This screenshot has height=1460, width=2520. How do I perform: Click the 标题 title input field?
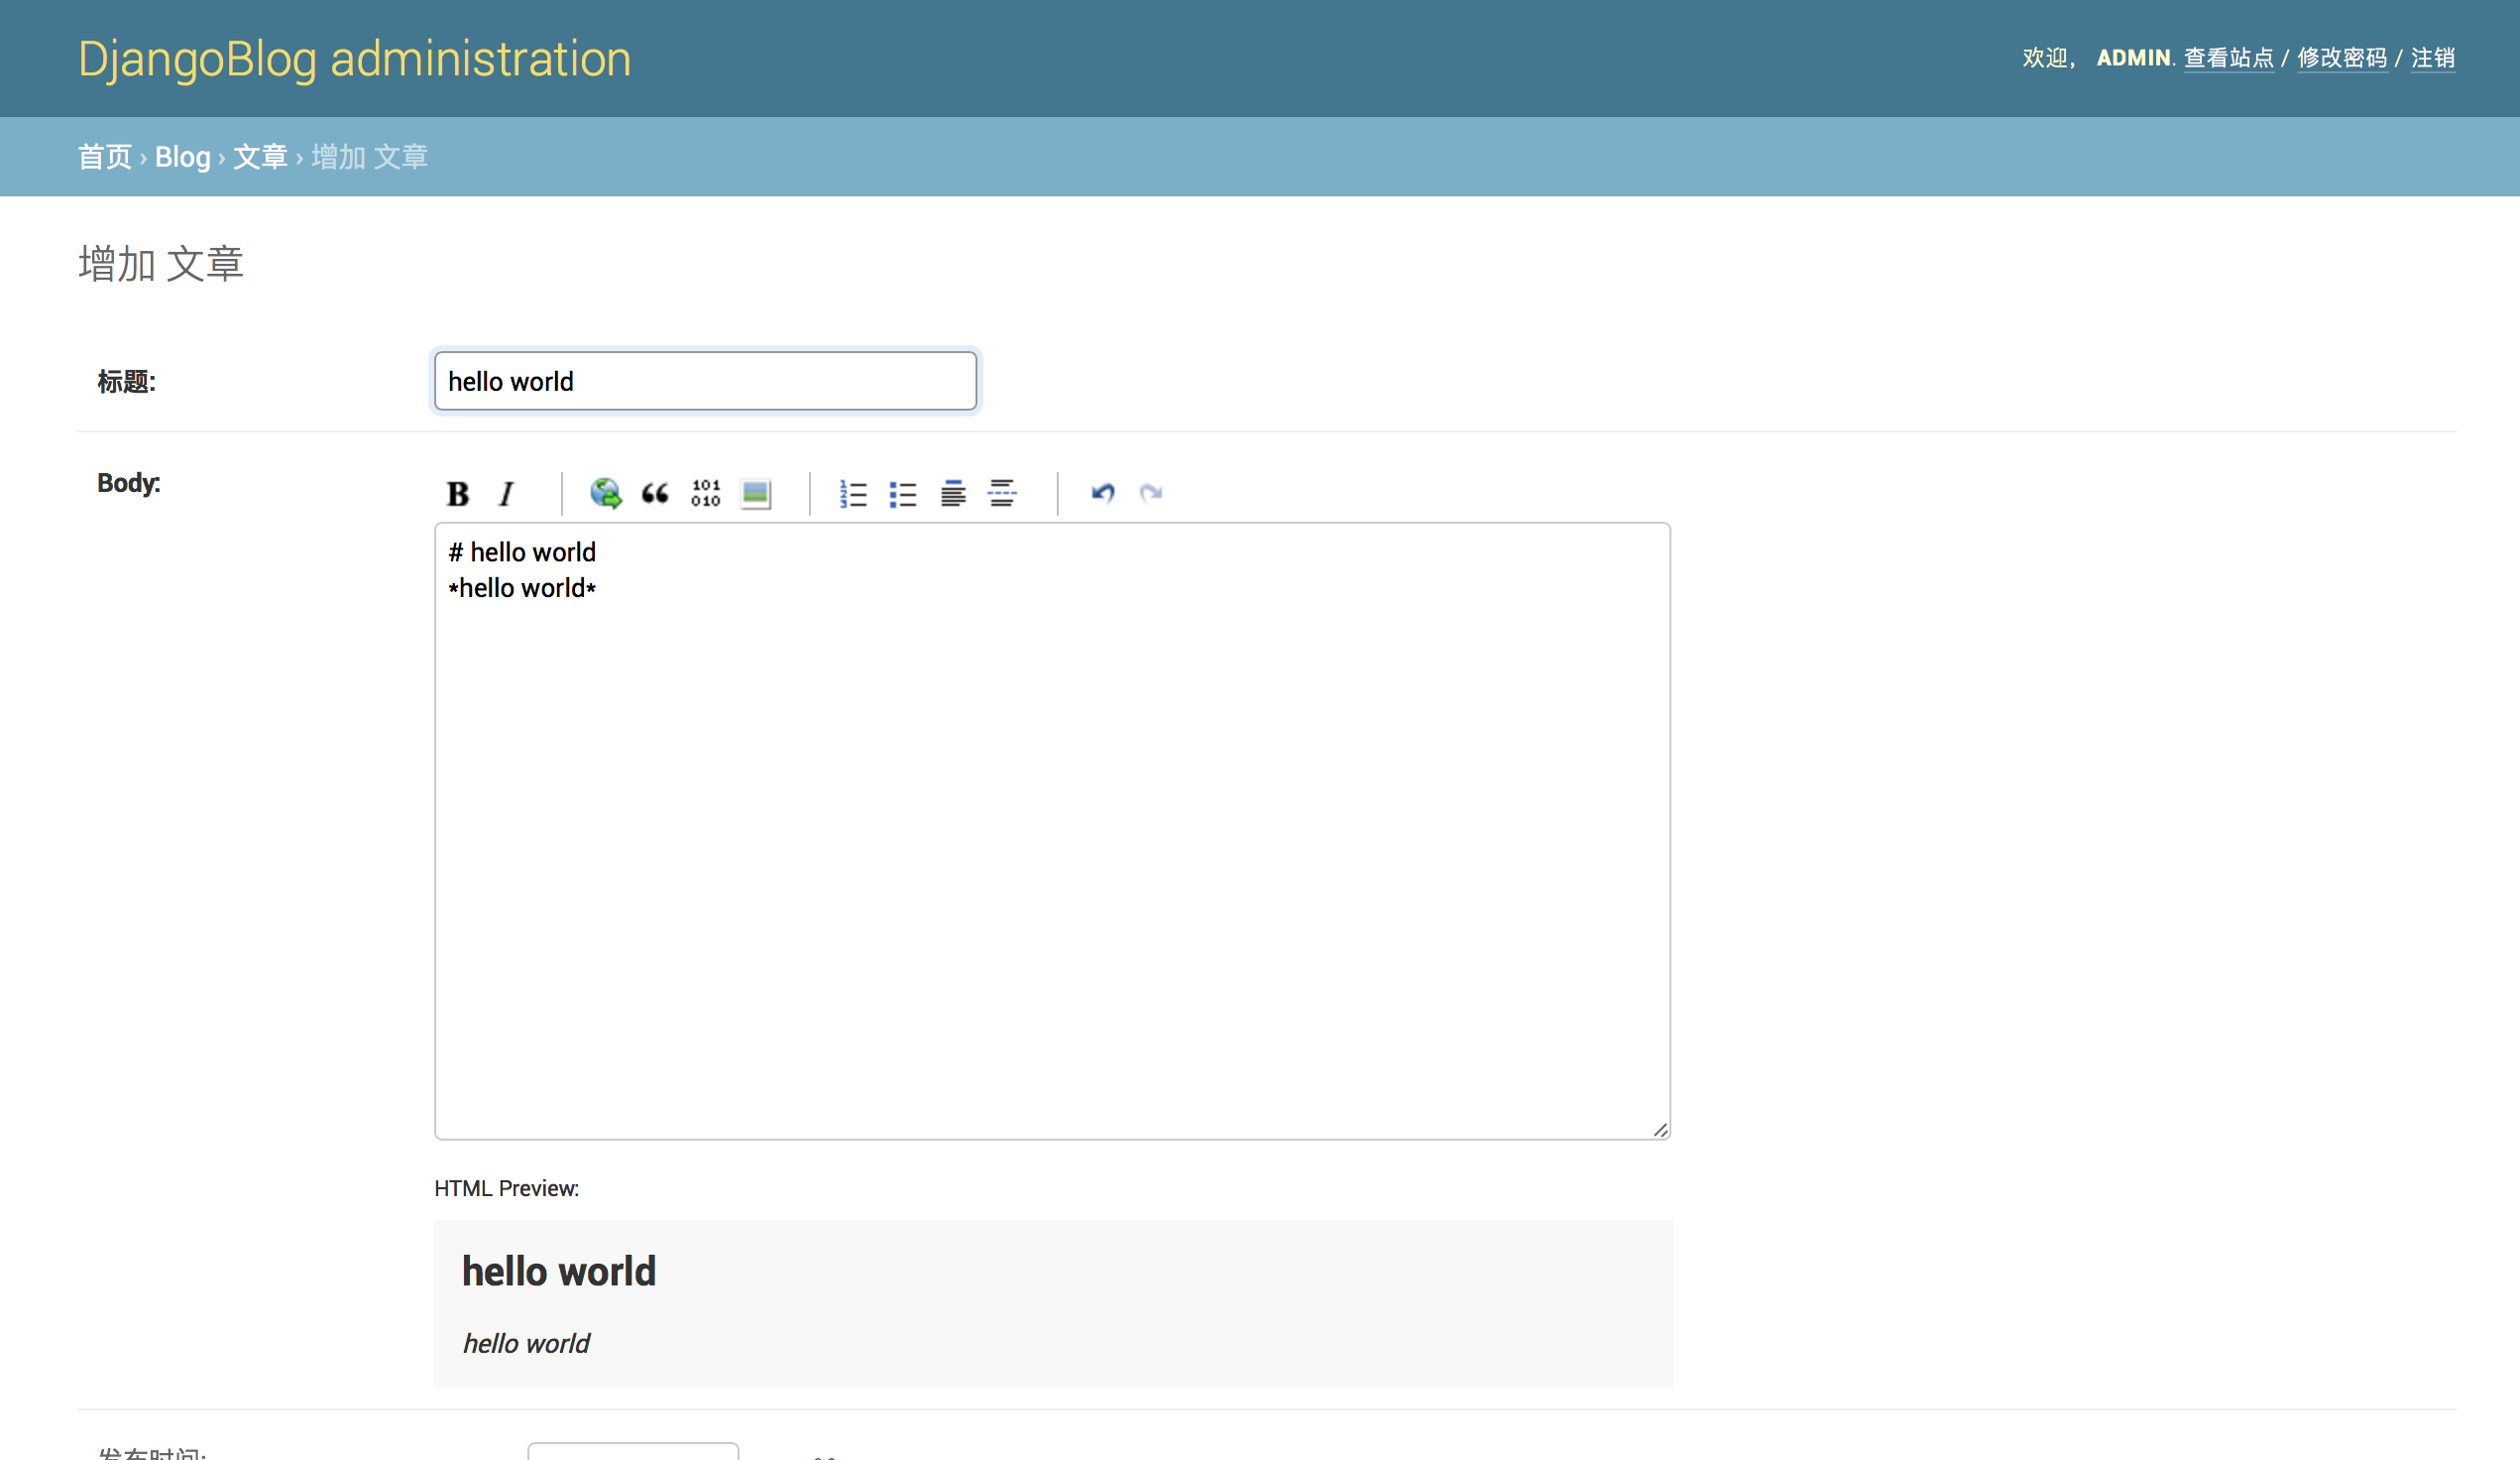coord(705,381)
